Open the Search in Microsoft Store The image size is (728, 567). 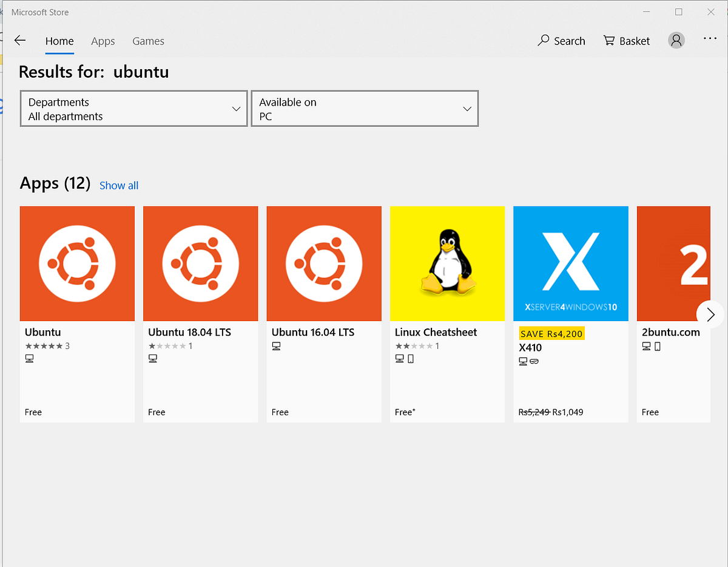tap(561, 41)
